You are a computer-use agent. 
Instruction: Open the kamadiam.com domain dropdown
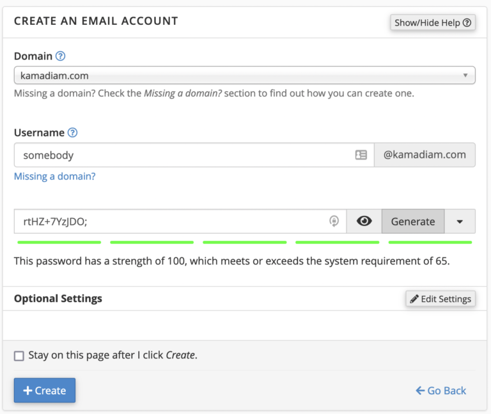click(244, 75)
